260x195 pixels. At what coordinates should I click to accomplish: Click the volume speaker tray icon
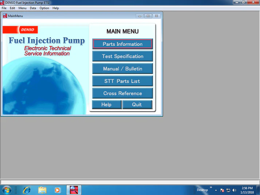tap(234, 190)
